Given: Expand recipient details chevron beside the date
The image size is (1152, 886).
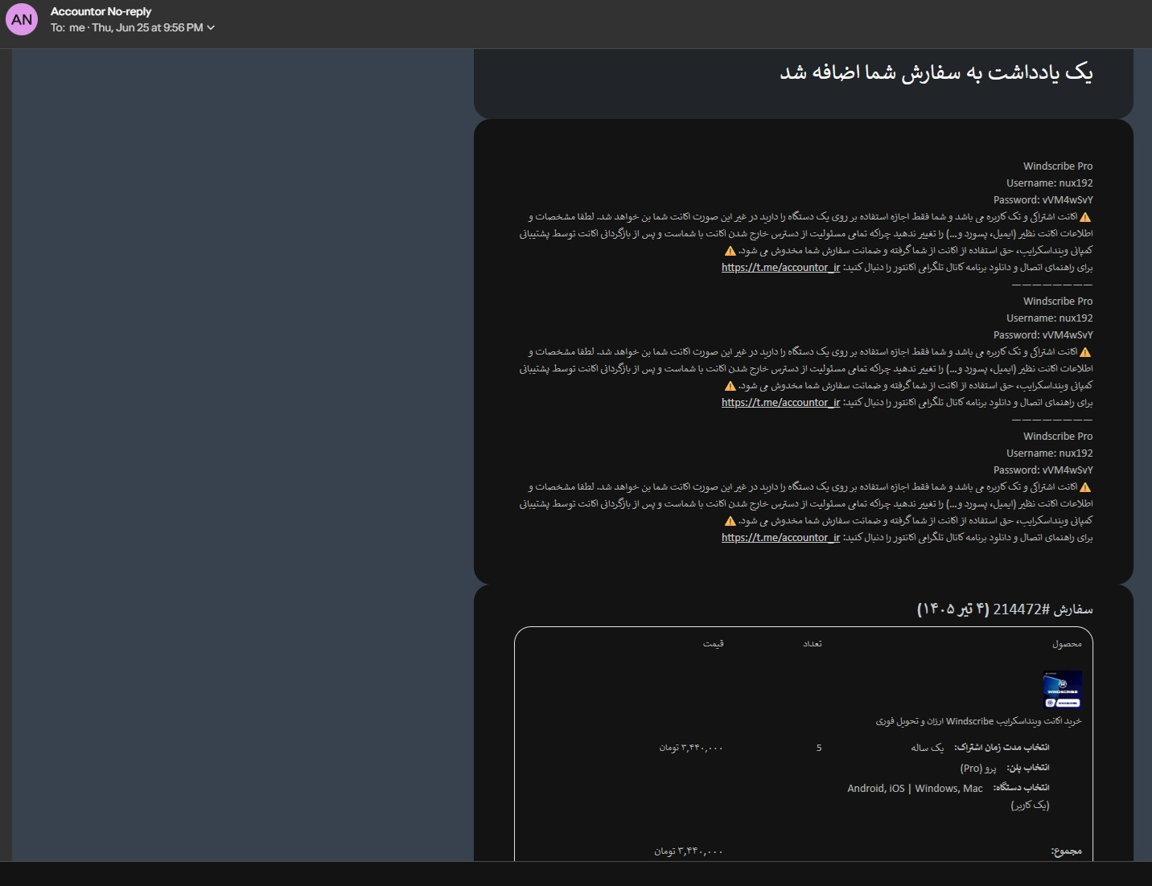Looking at the screenshot, I should [211, 28].
